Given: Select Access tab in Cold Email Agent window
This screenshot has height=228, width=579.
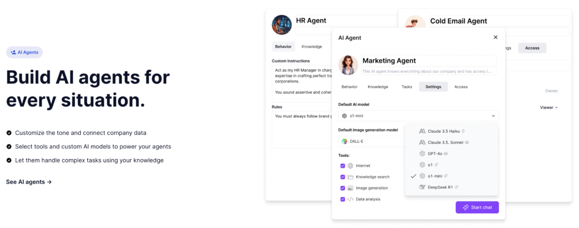Looking at the screenshot, I should click(532, 48).
